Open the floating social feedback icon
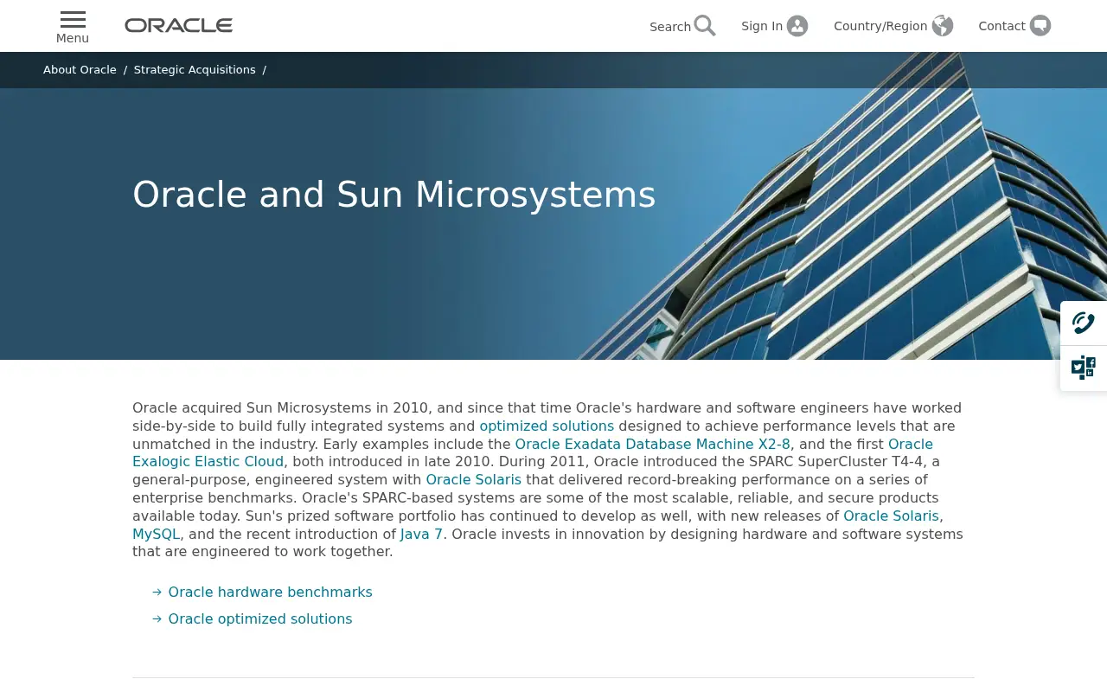 tap(1084, 368)
